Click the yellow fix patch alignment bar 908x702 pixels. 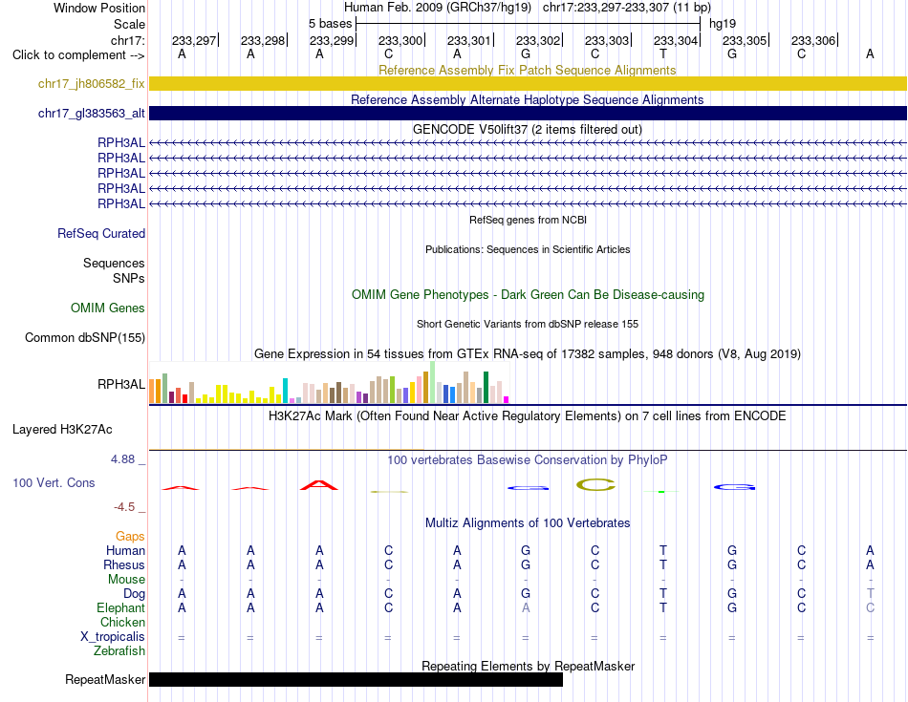pos(528,83)
